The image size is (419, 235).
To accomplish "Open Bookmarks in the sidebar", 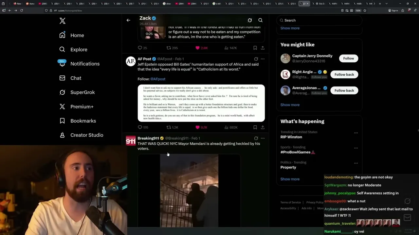I will [78, 121].
